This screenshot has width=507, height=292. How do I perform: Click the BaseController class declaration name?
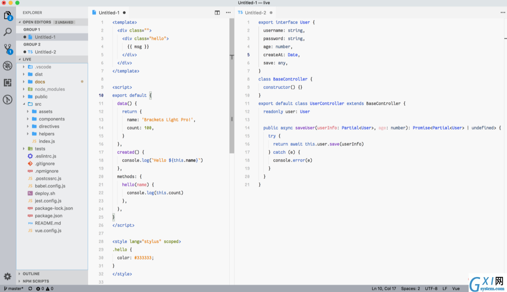click(290, 79)
